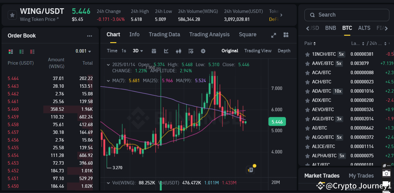
Task: Toggle ADA/BTC as a favorite via its star
Action: [307, 91]
